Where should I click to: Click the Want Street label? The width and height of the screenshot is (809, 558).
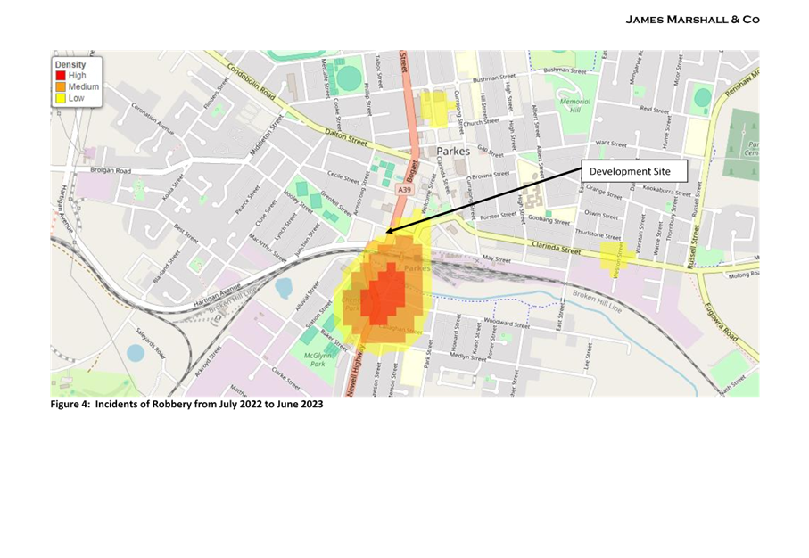pos(611,144)
